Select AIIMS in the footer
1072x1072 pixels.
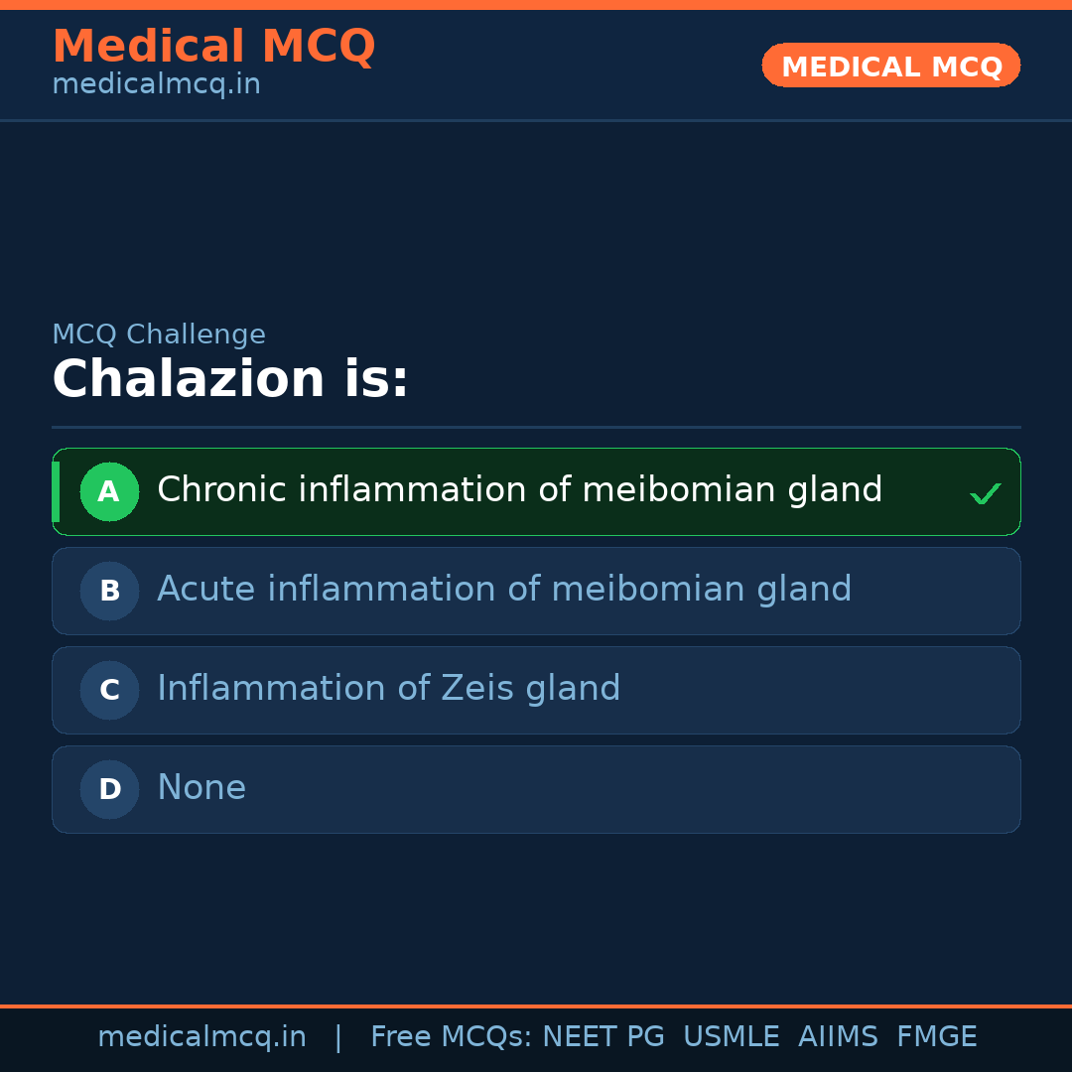pyautogui.click(x=838, y=1037)
